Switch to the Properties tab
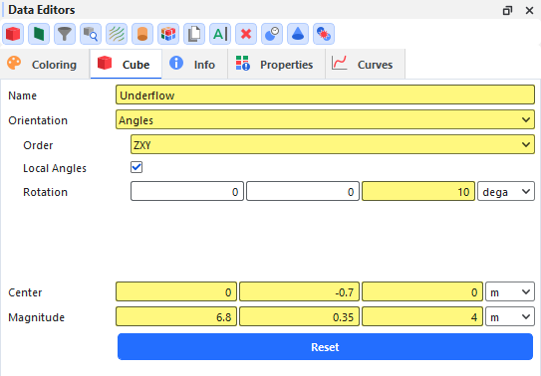 tap(276, 65)
